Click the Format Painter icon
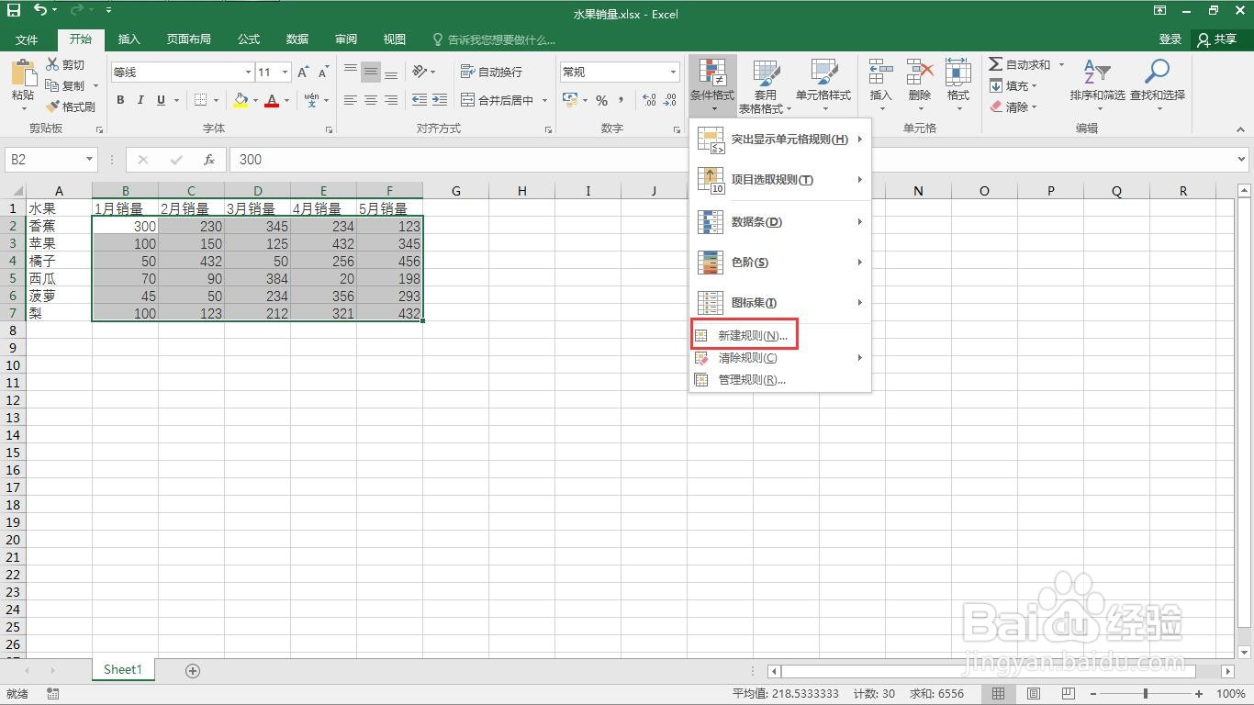This screenshot has height=705, width=1254. pos(52,106)
